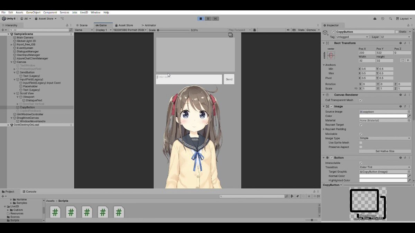415x233 pixels.
Task: Toggle the Stats button
Action: coord(301,30)
